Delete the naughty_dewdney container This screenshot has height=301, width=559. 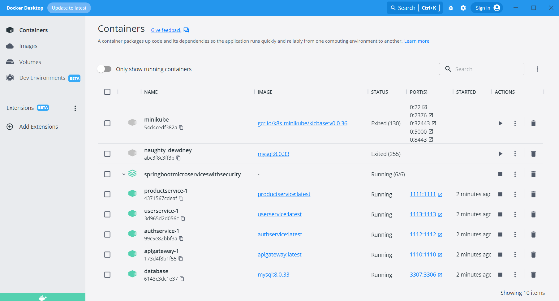[x=533, y=154]
